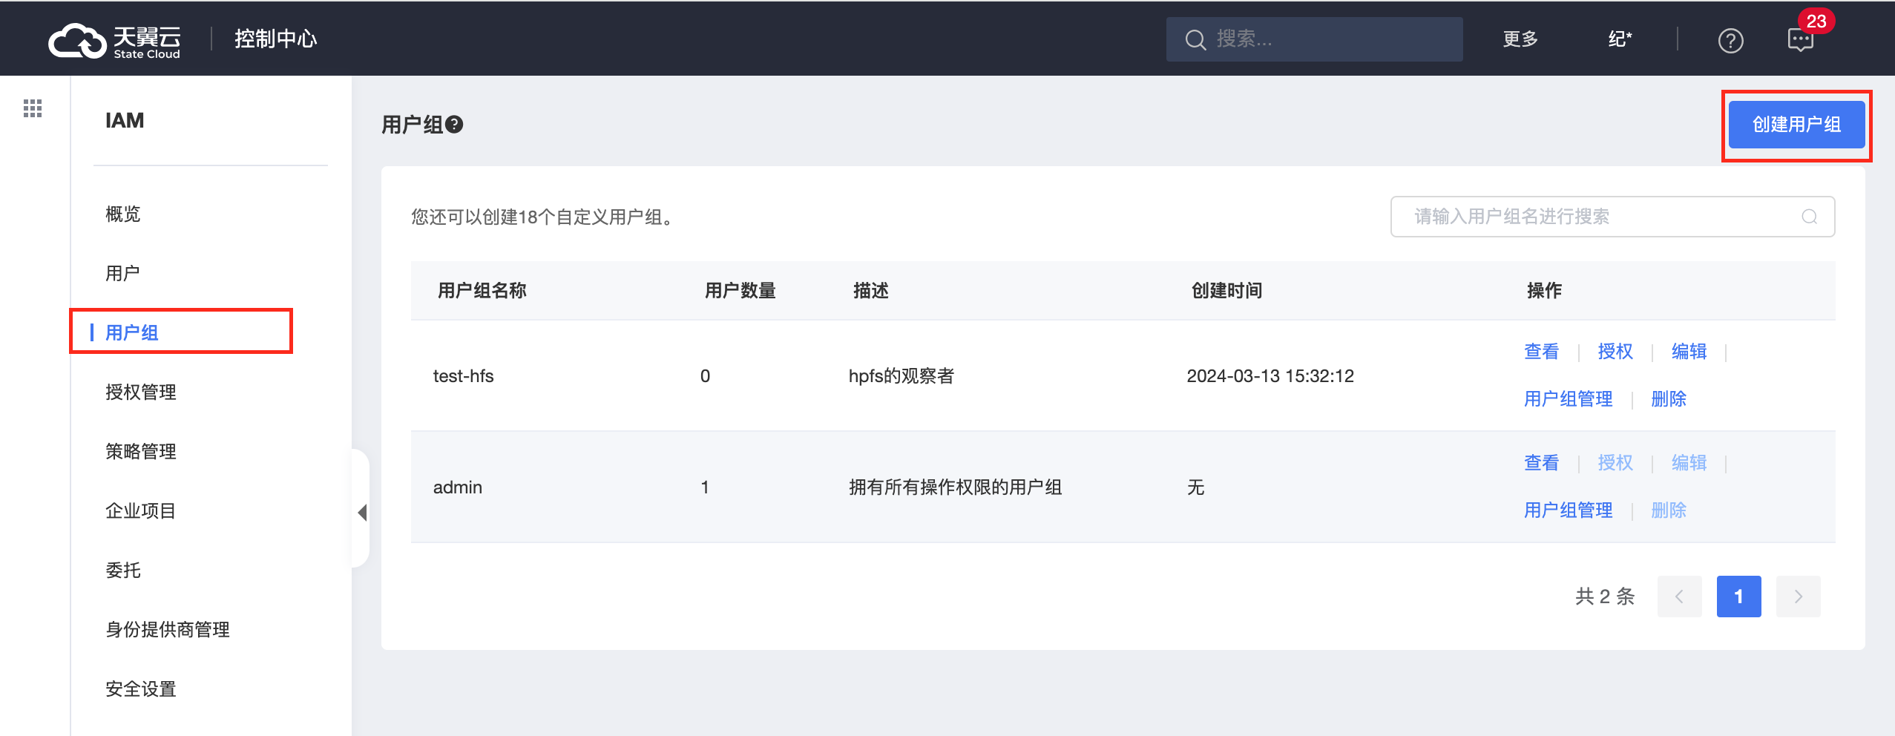Click the top bar search magnifier icon
1895x736 pixels.
(x=1195, y=39)
